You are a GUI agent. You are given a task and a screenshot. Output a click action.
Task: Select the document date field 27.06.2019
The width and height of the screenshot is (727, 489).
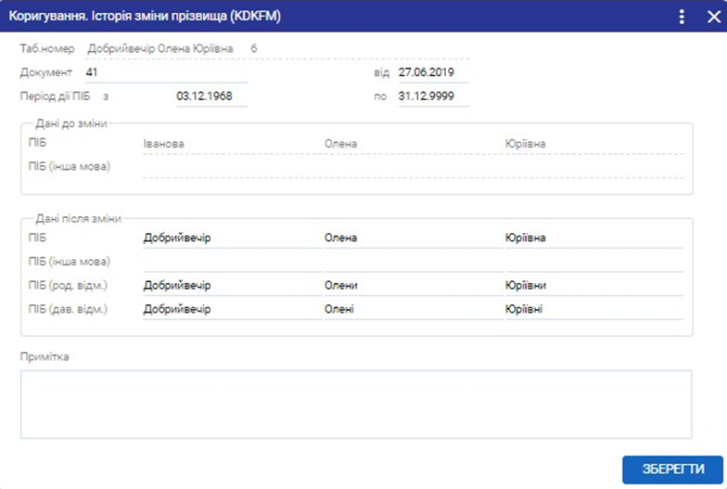[x=433, y=71]
